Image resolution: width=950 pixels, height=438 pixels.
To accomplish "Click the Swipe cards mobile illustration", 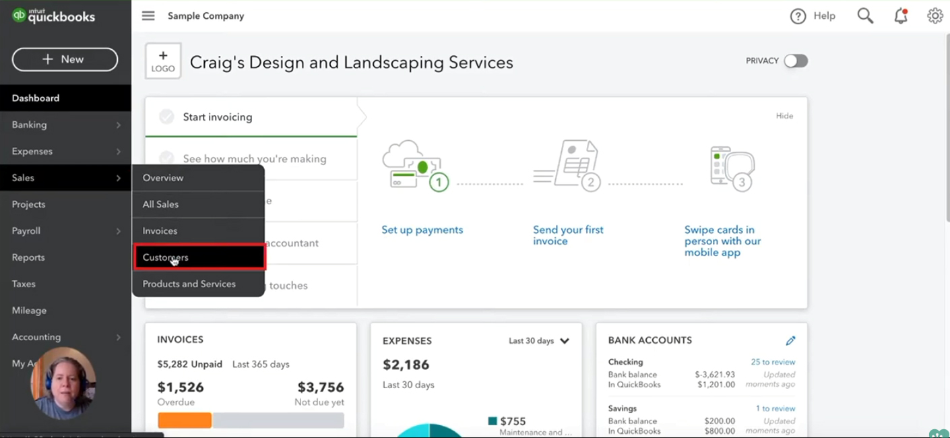I will 732,168.
